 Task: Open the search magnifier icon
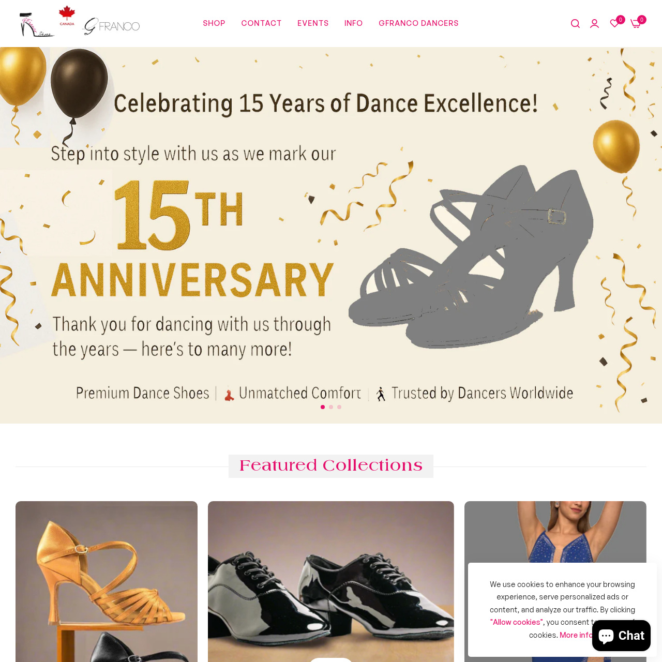575,24
